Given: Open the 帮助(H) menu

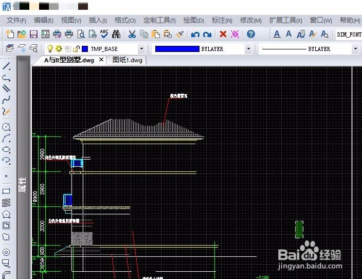Looking at the screenshot, I should pyautogui.click(x=350, y=21).
